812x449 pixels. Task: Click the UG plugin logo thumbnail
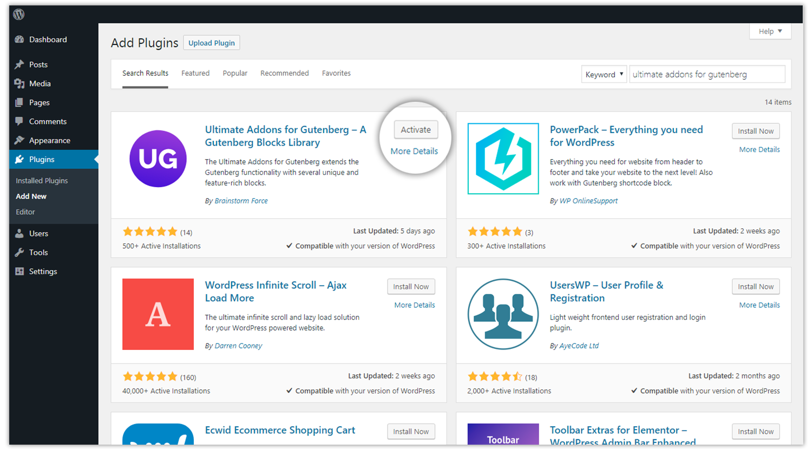[x=158, y=159]
